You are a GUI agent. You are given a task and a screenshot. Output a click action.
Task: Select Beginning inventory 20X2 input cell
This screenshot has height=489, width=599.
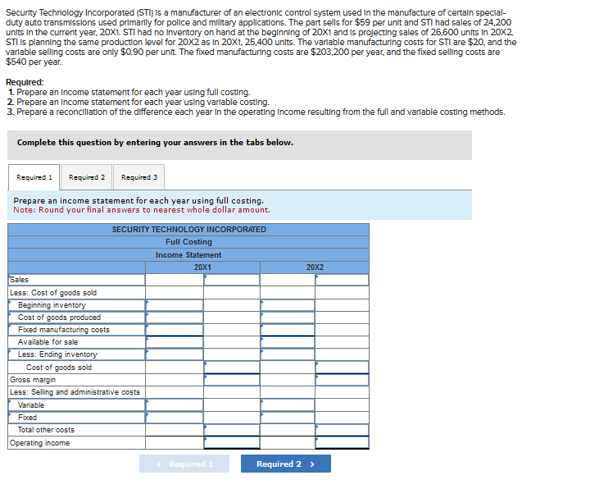point(288,305)
